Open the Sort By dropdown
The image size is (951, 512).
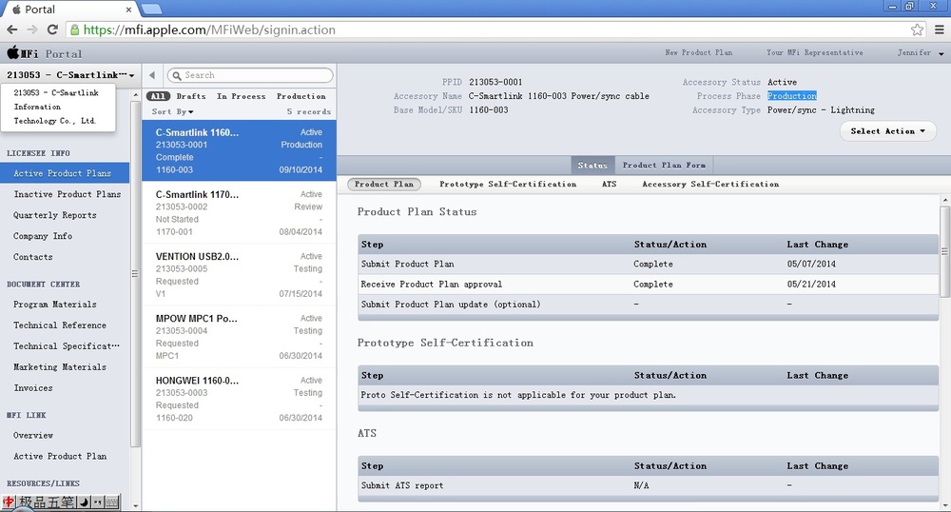click(172, 111)
